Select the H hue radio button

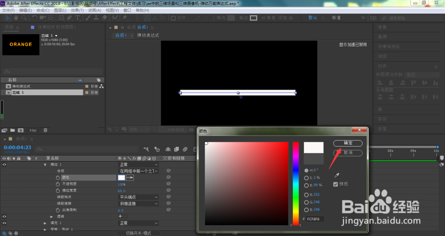tap(306, 170)
